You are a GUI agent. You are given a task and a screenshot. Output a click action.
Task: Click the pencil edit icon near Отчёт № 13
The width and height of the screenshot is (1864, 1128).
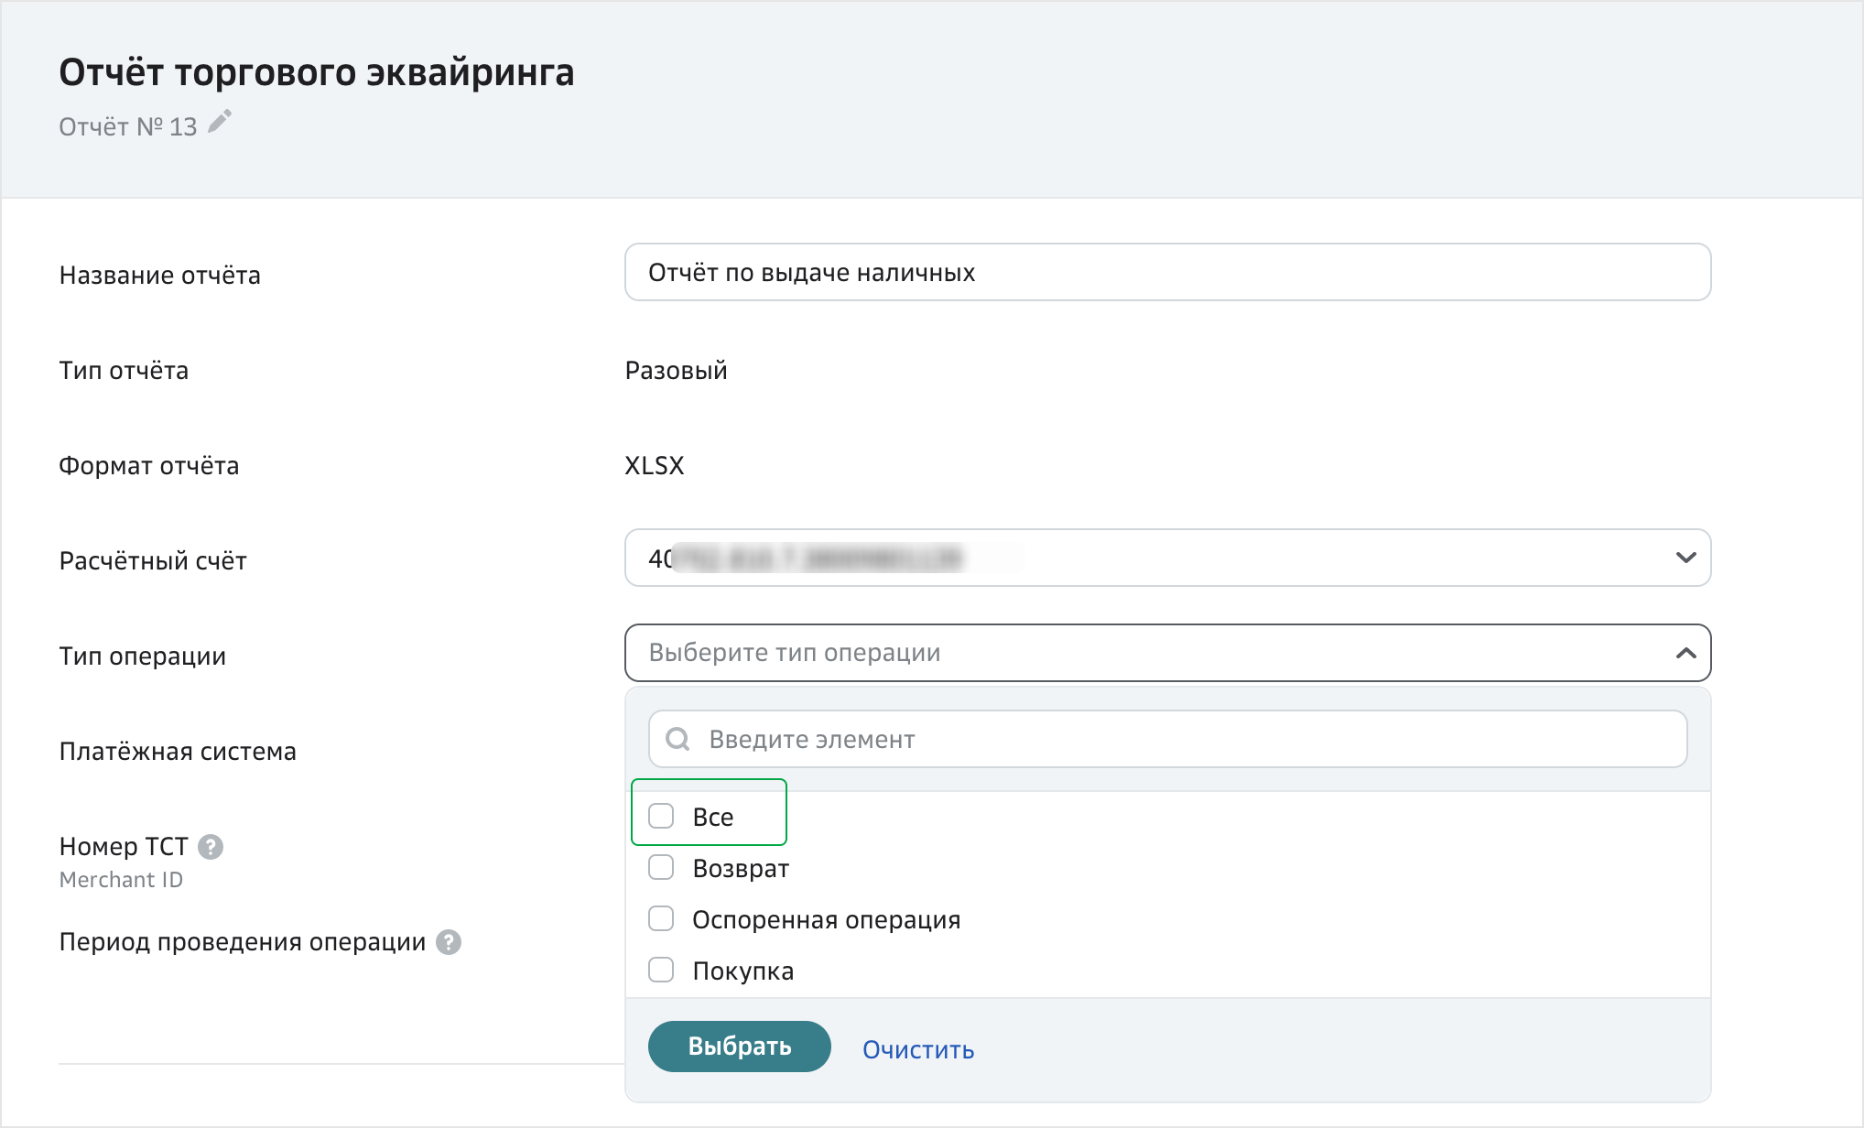pyautogui.click(x=220, y=122)
